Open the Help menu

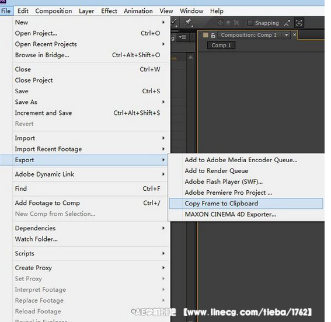(x=217, y=11)
